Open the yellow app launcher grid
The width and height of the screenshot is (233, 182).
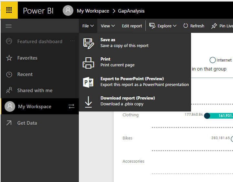pyautogui.click(x=9, y=10)
